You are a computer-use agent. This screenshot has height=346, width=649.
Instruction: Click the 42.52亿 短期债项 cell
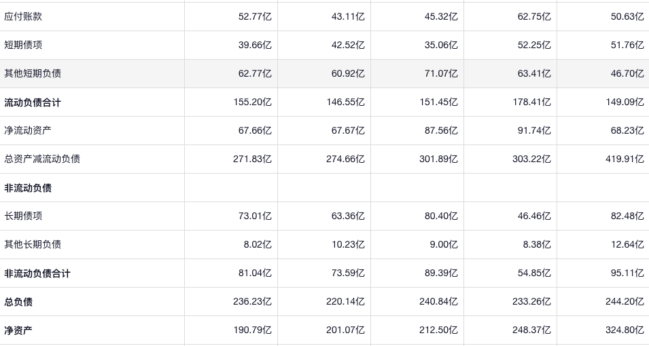[348, 45]
